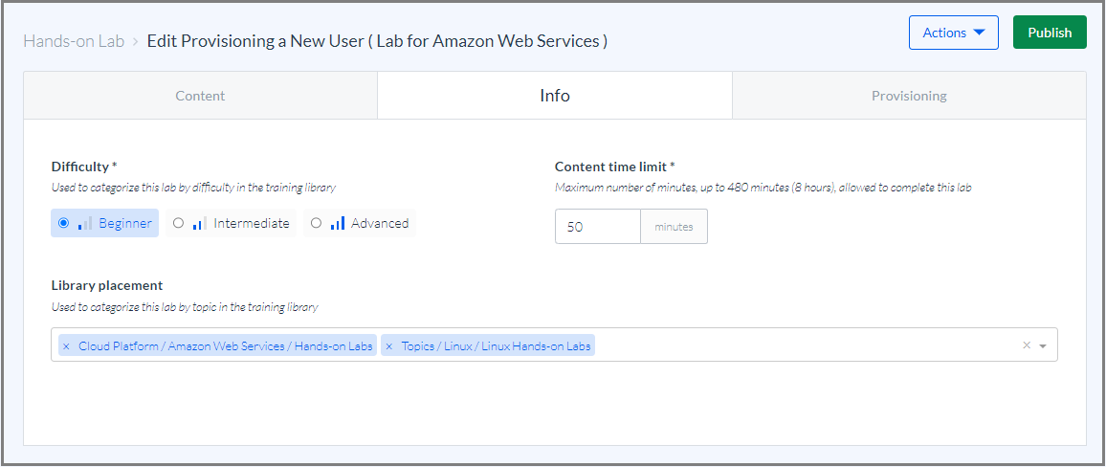
Task: Remove the Cloud Platform Hands-on Labs tag
Action: point(66,345)
